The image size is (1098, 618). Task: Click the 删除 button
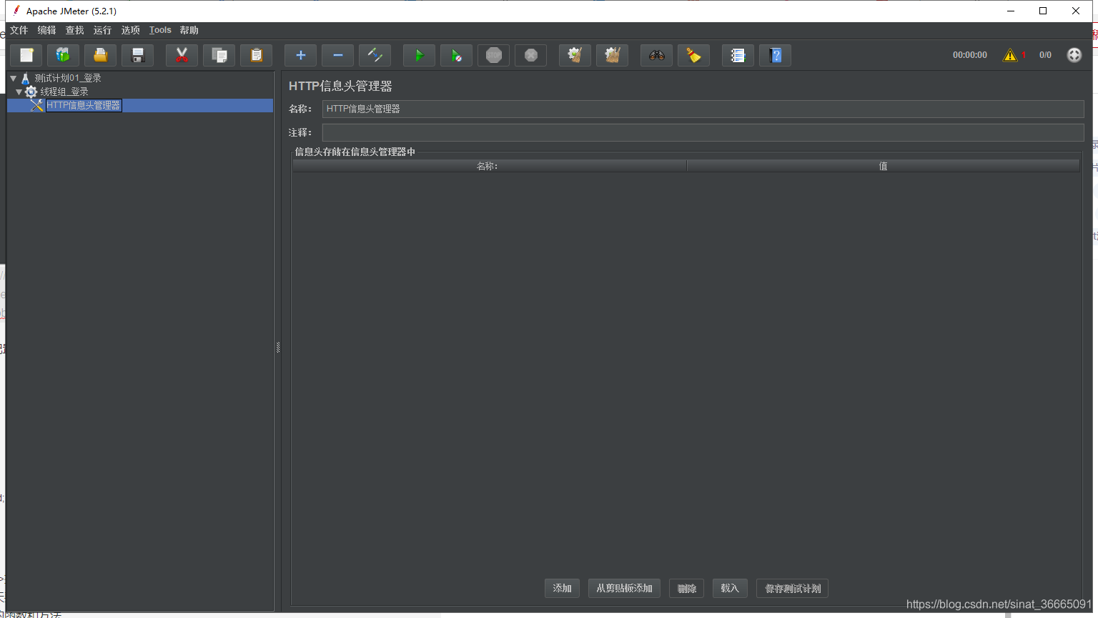[x=687, y=588]
